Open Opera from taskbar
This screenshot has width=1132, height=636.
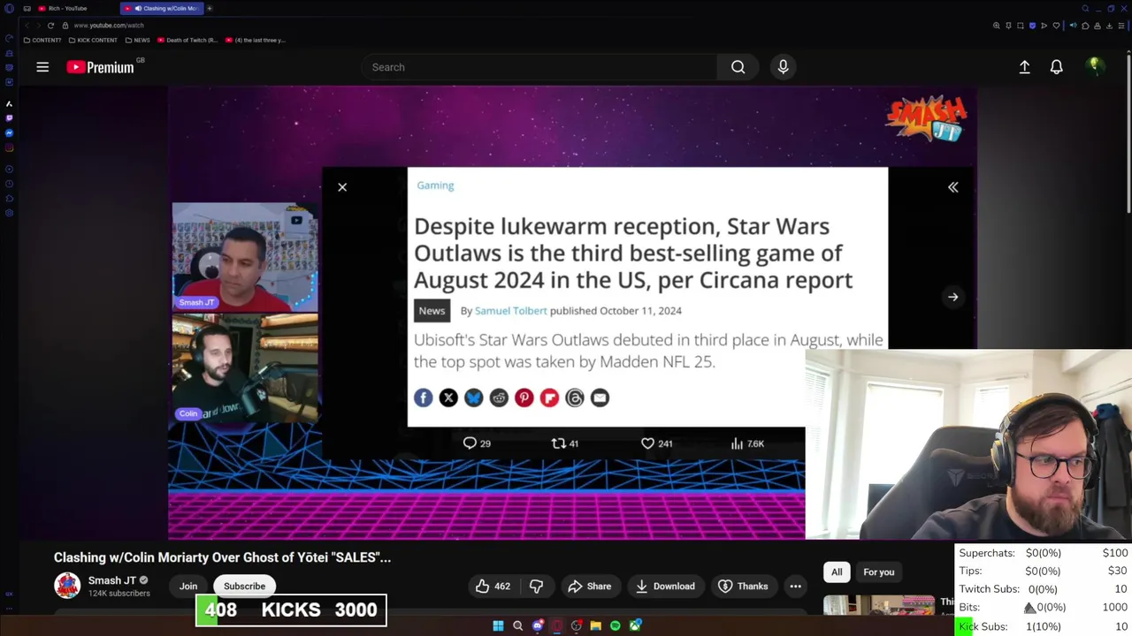coord(556,625)
